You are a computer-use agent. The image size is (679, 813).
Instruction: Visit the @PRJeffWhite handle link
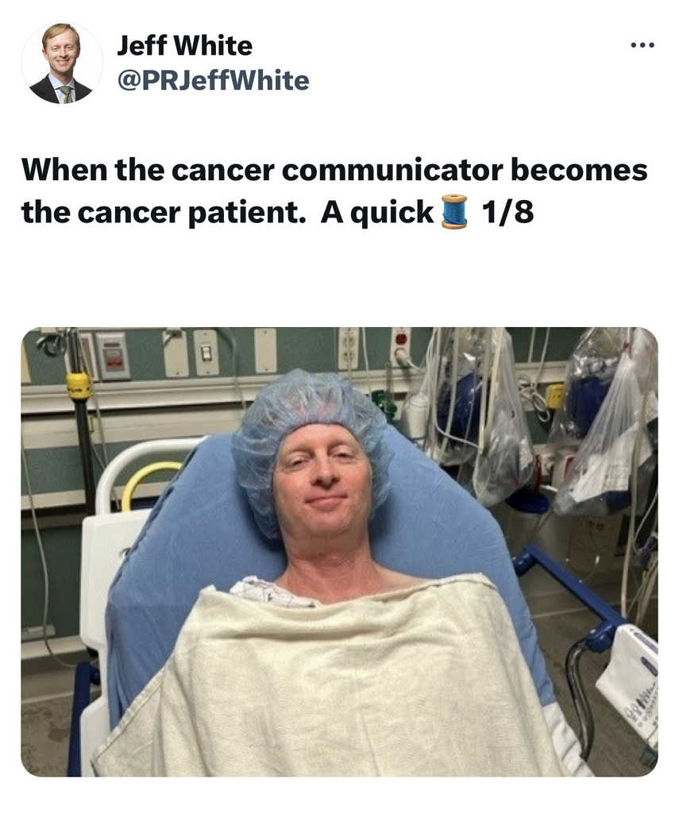pyautogui.click(x=213, y=80)
